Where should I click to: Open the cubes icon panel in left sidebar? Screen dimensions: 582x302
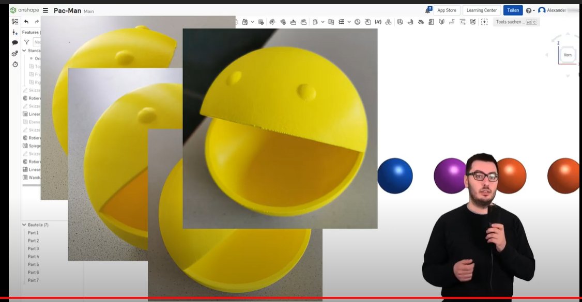coord(15,54)
